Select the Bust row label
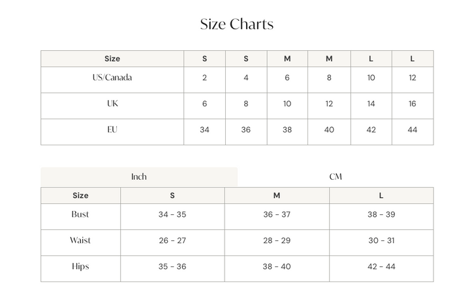This screenshot has height=301, width=470. [80, 214]
